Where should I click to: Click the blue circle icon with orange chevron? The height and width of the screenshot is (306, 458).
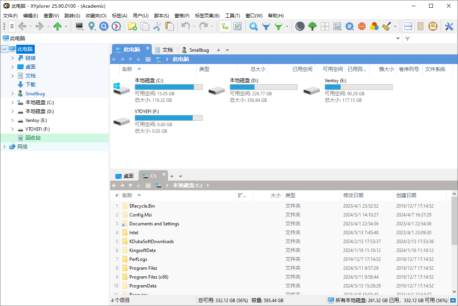pyautogui.click(x=116, y=27)
